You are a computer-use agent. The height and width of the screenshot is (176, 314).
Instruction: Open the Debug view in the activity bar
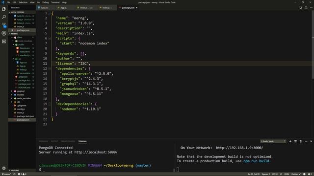pyautogui.click(x=4, y=33)
